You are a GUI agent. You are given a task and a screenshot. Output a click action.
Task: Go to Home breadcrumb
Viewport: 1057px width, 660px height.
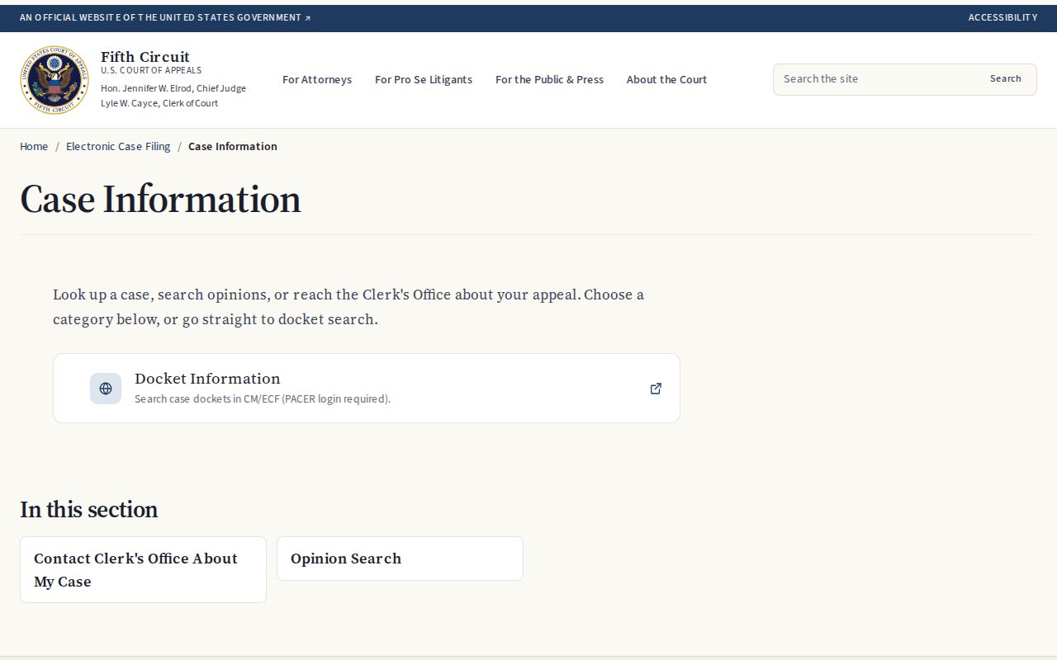34,147
